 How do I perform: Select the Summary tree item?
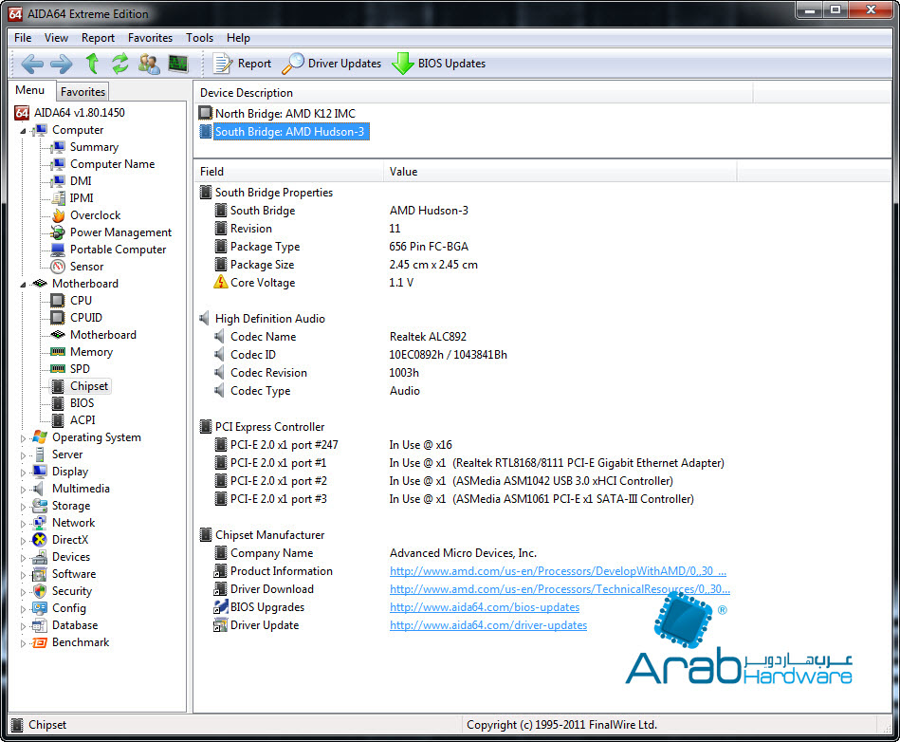(x=94, y=147)
